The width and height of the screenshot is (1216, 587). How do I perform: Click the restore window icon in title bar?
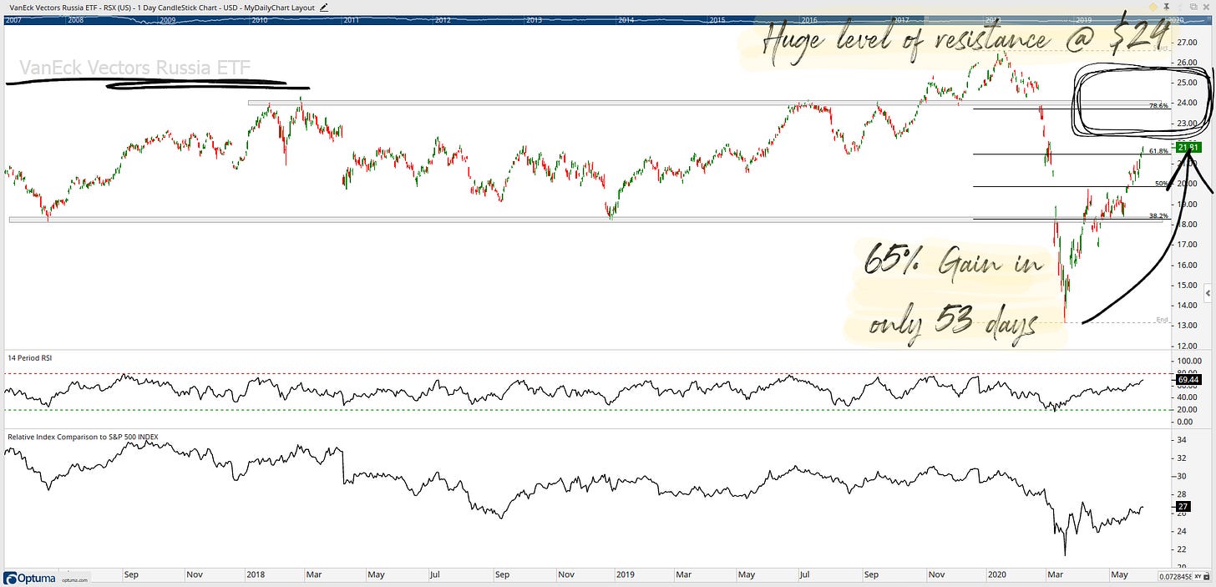pyautogui.click(x=1193, y=7)
